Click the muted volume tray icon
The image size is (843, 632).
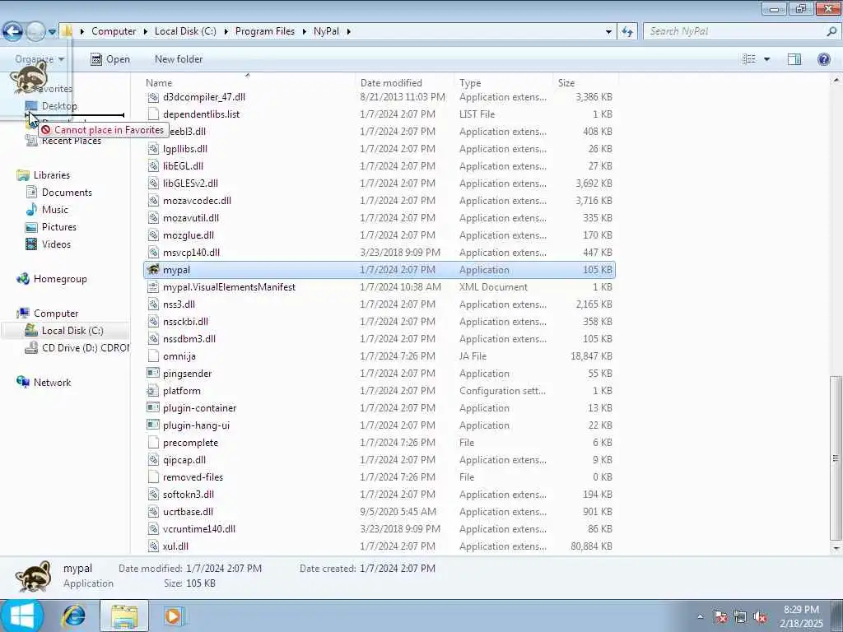click(x=760, y=616)
